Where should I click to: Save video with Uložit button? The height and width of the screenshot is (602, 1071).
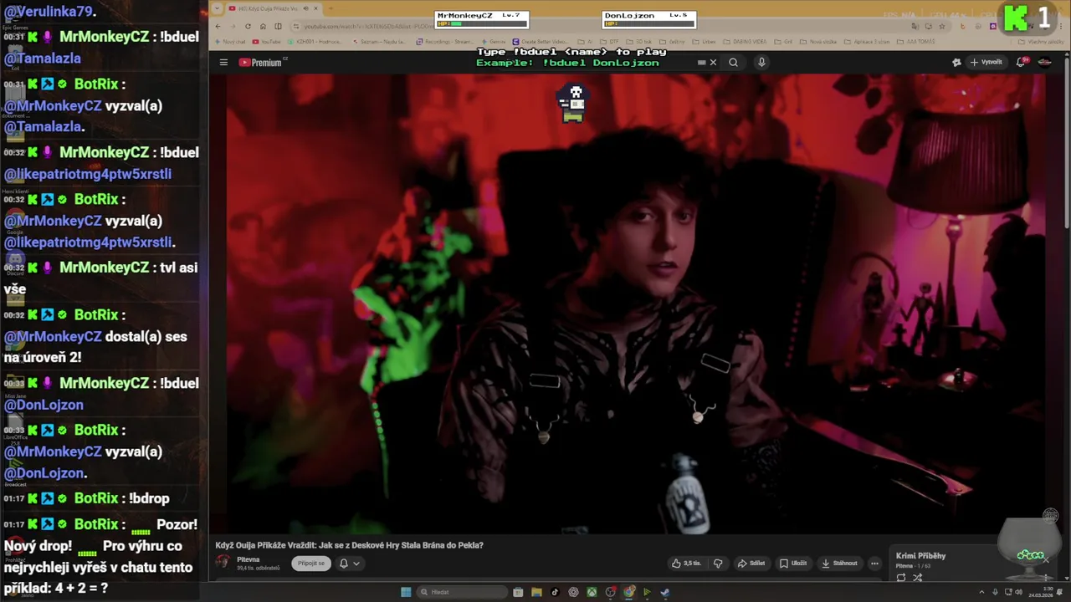pos(793,564)
